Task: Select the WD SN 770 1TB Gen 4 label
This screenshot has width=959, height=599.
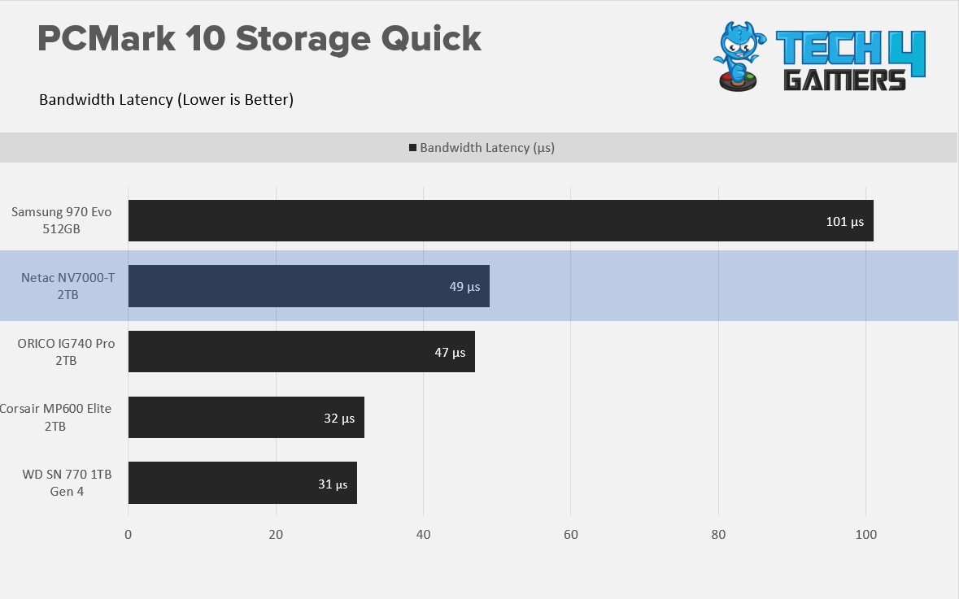Action: (x=67, y=483)
